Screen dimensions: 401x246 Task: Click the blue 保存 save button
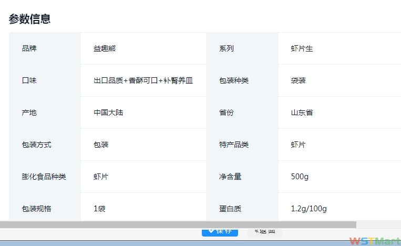tap(220, 232)
